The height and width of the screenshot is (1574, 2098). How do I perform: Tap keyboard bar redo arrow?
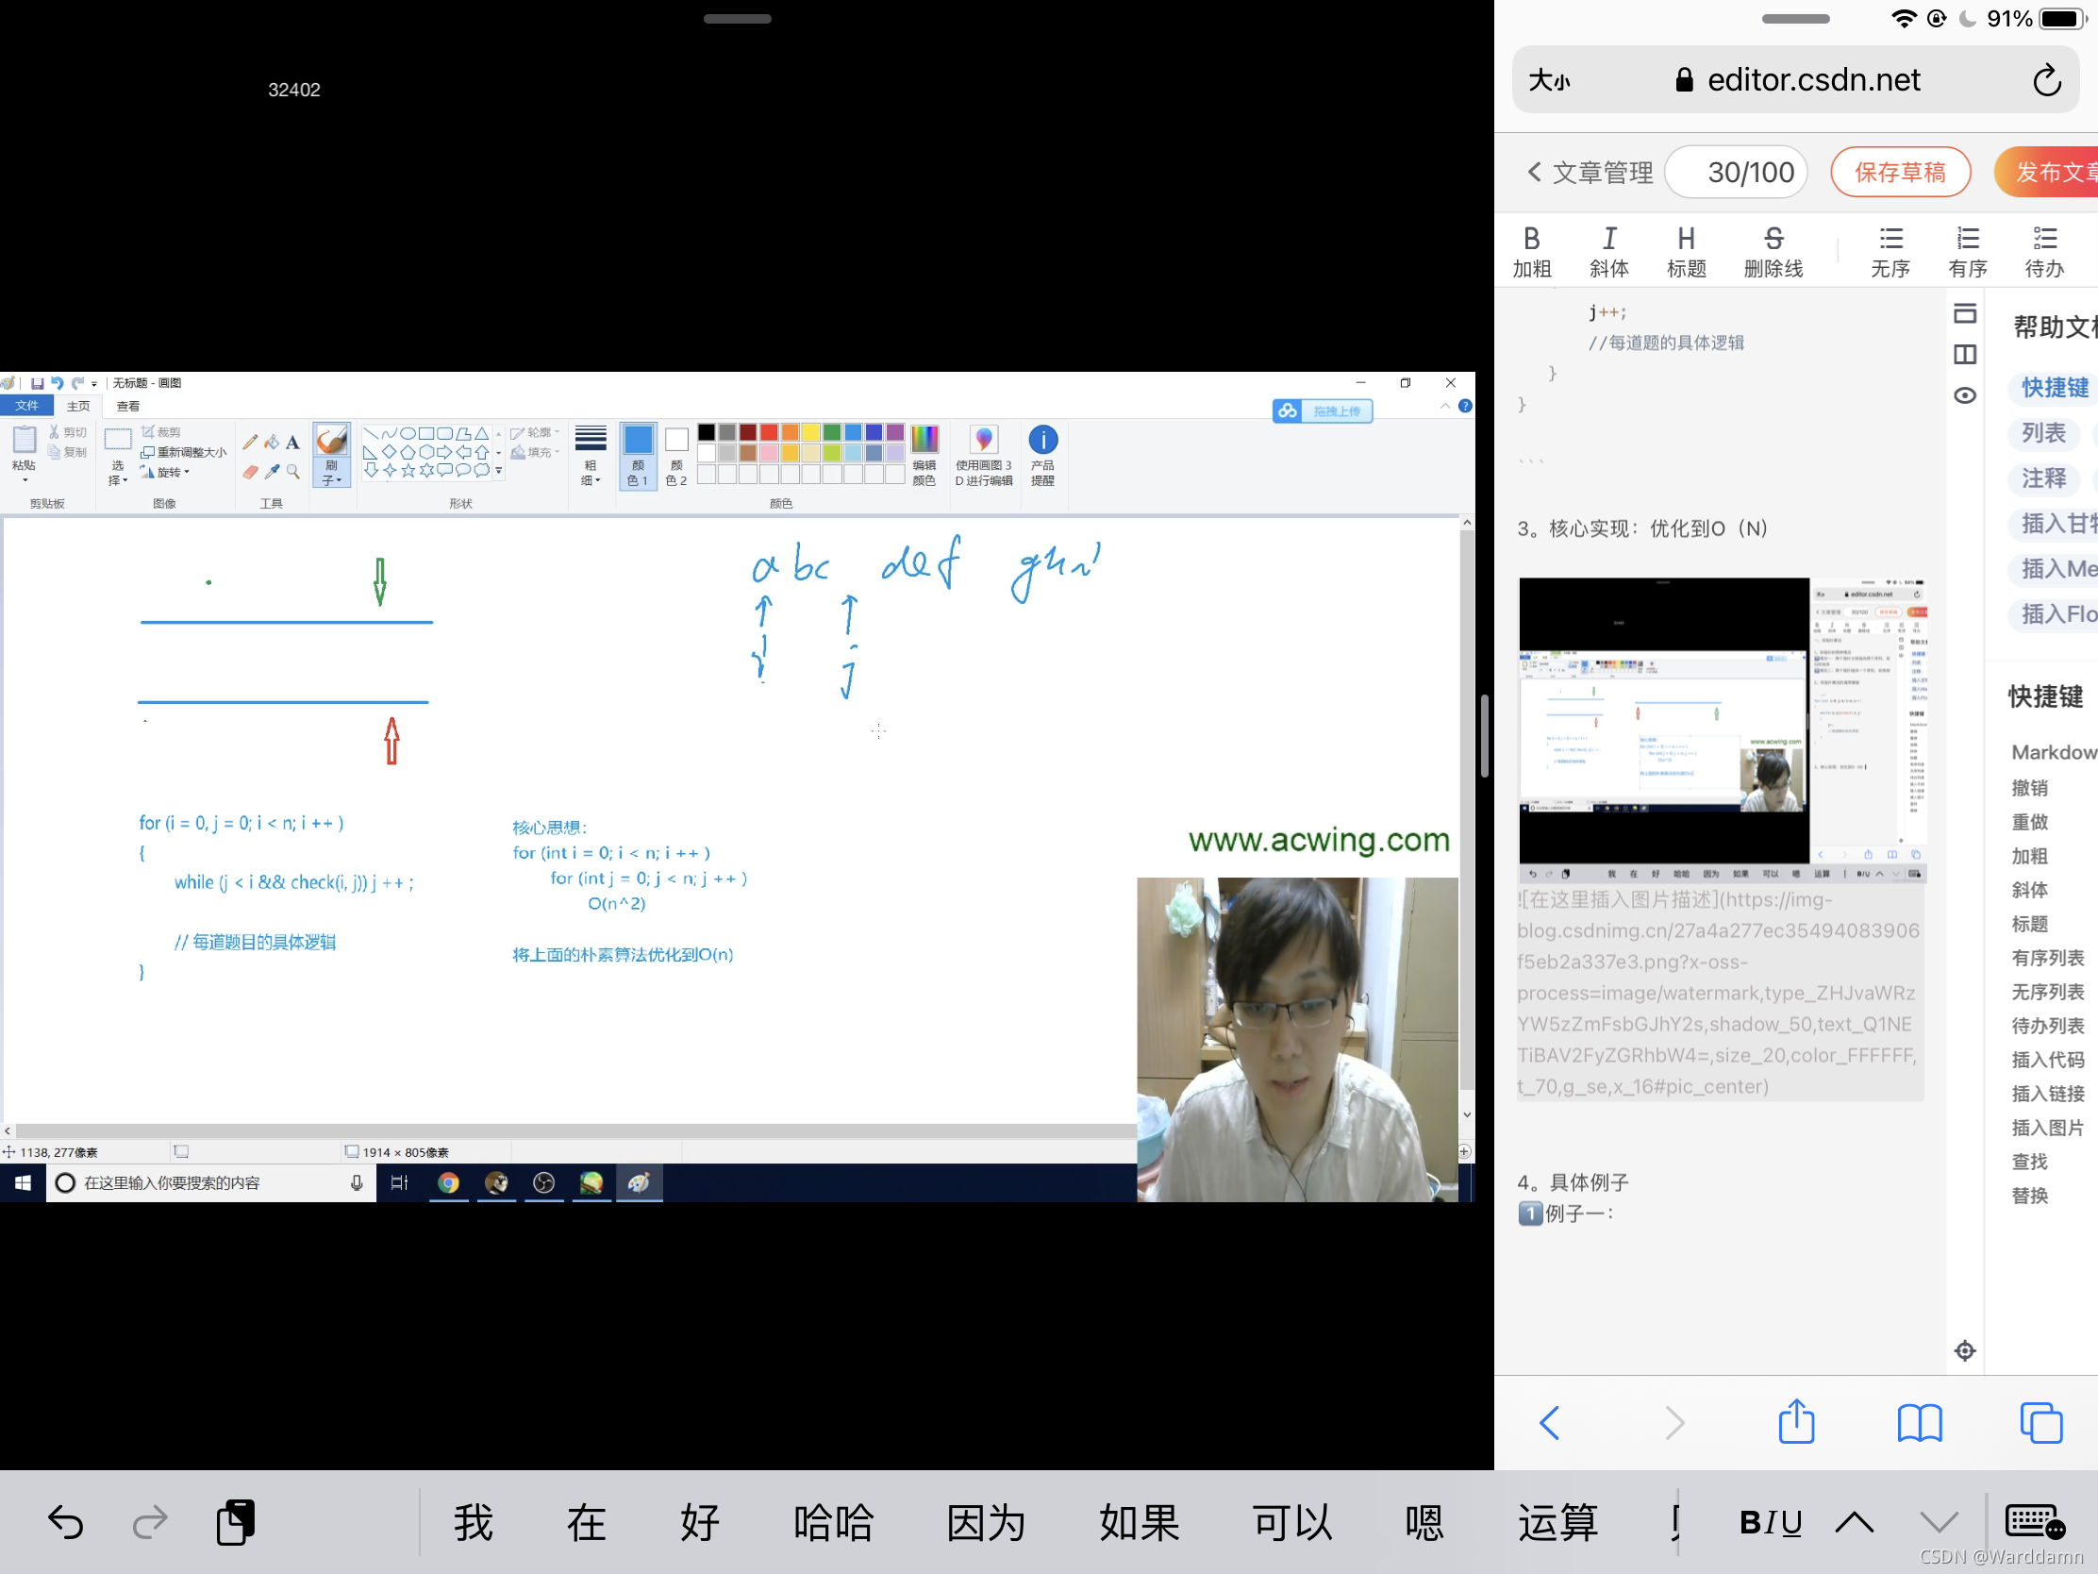(149, 1522)
